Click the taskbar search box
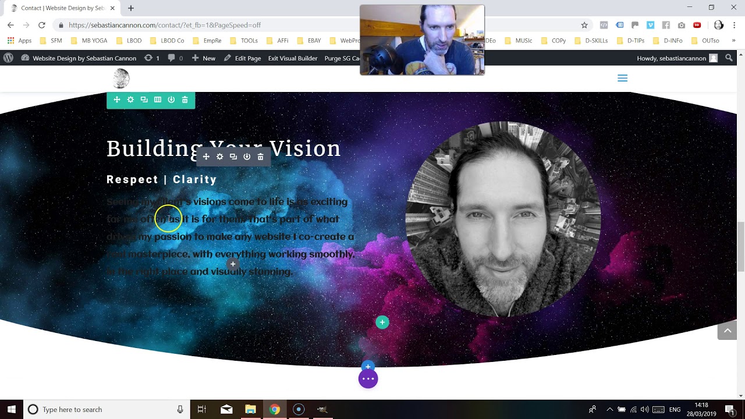This screenshot has width=745, height=419. [x=107, y=410]
